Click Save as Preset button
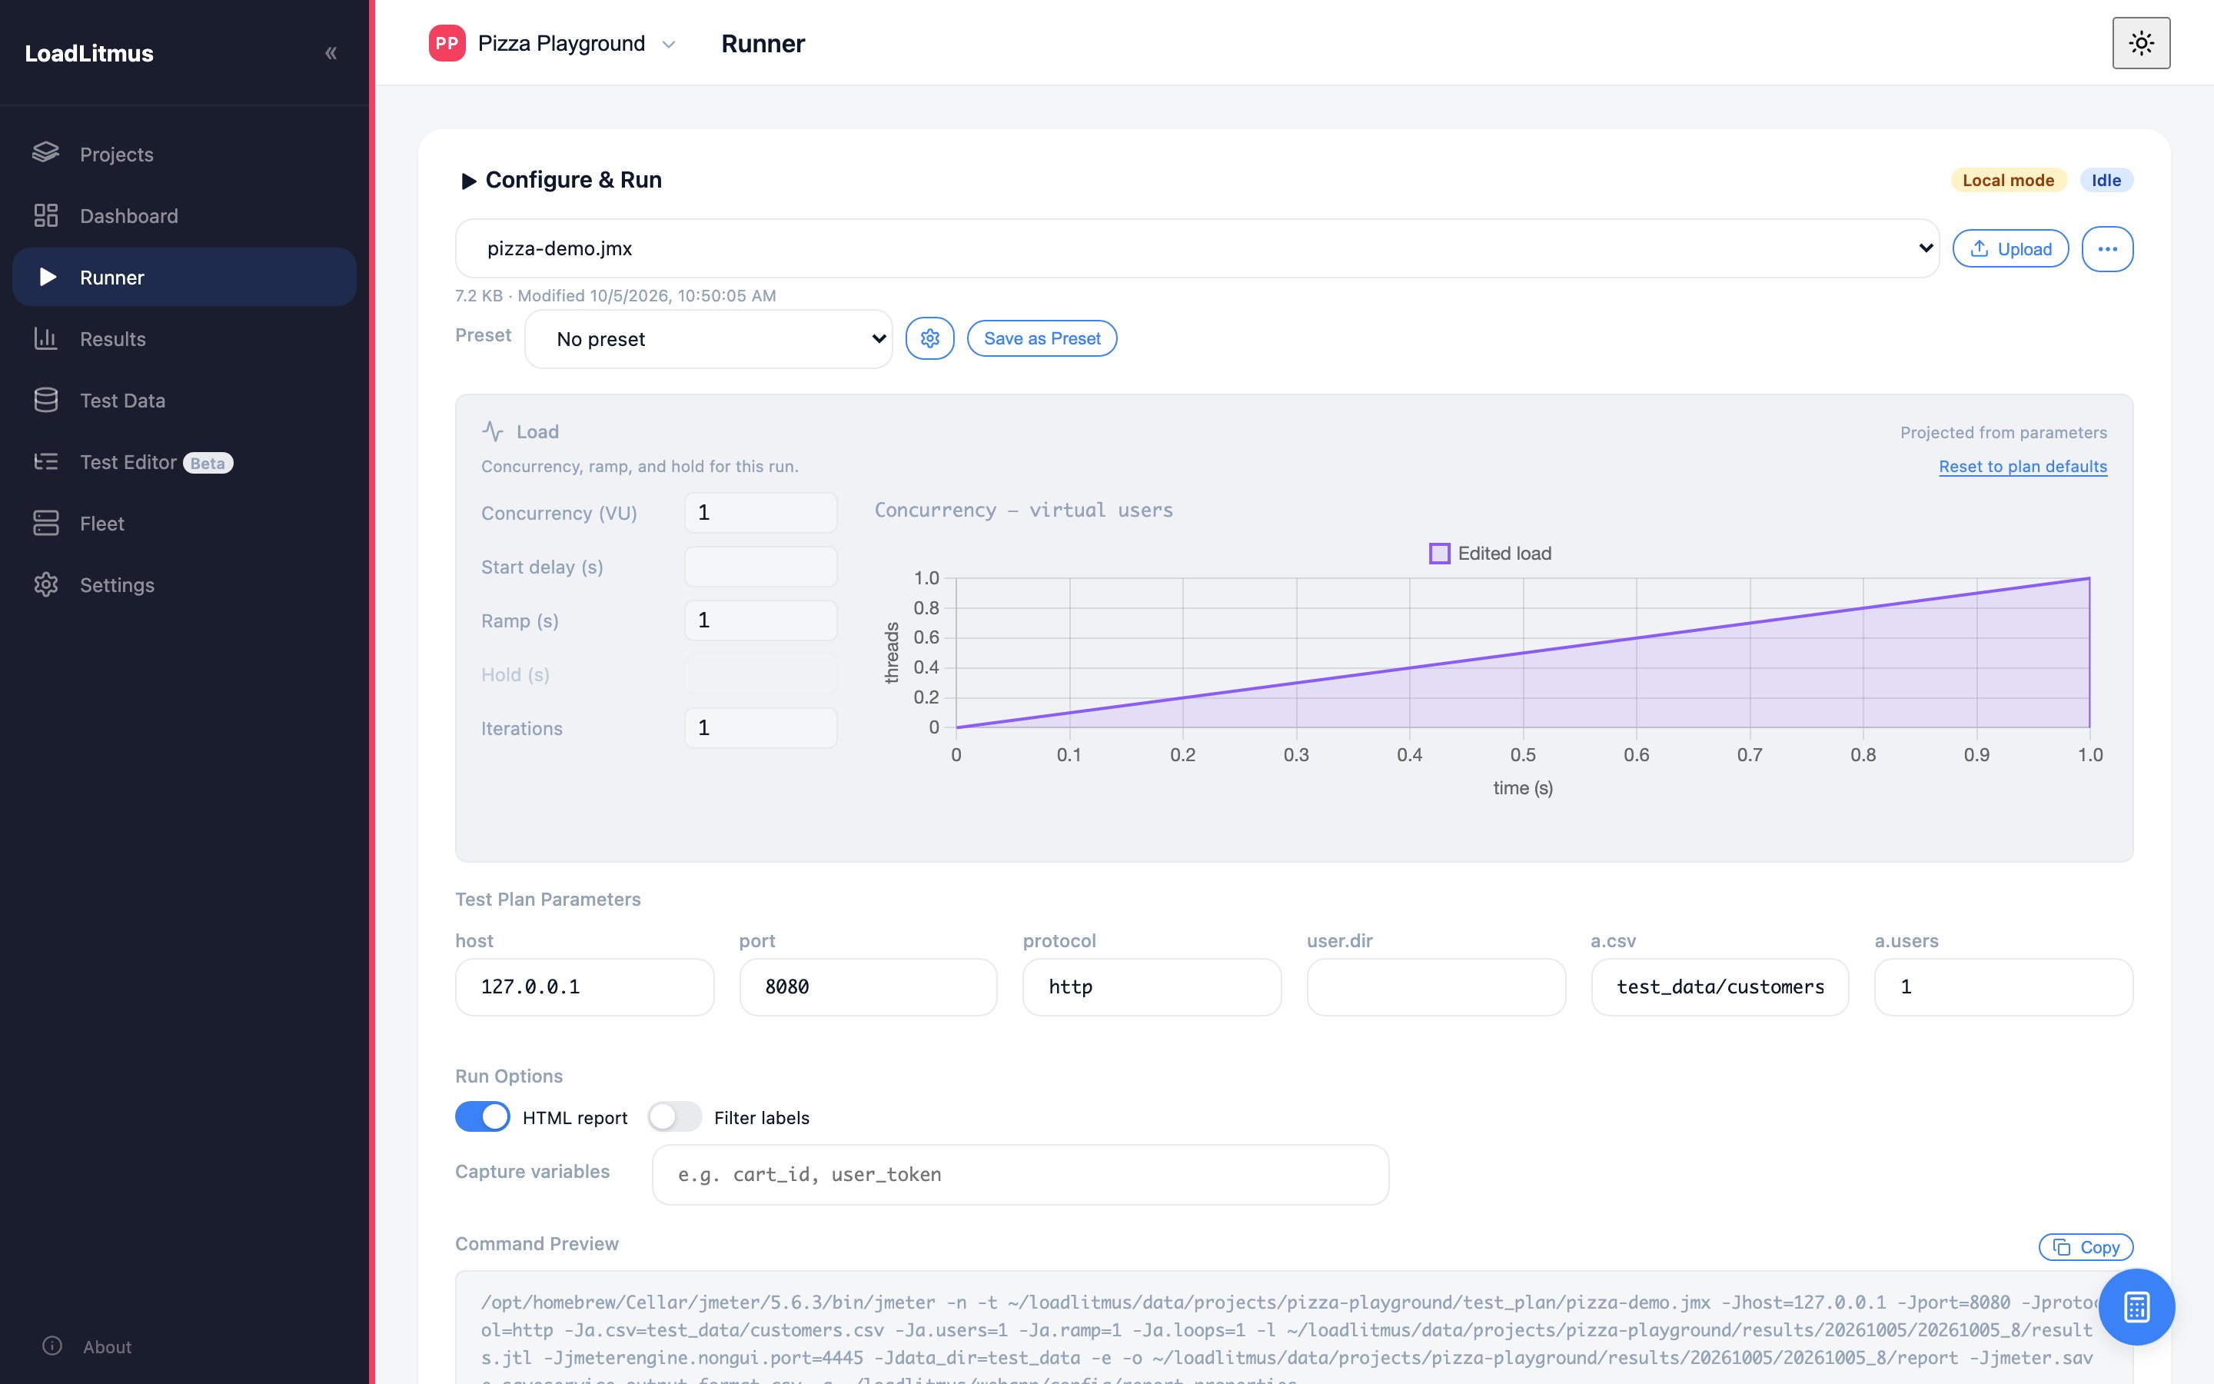 tap(1042, 338)
